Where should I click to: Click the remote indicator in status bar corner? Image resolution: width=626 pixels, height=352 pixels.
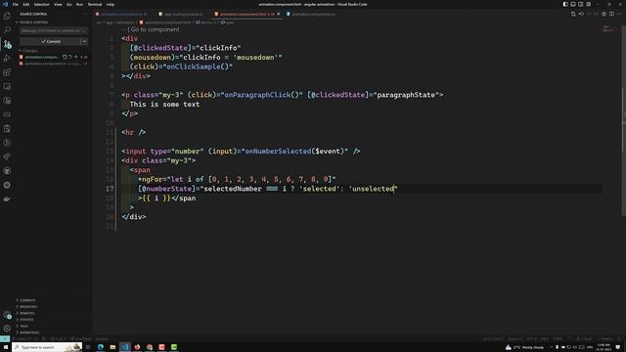pyautogui.click(x=4, y=339)
